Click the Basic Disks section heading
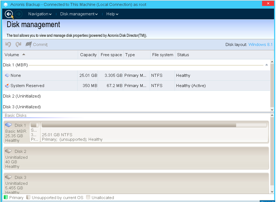Viewport: 276px width, 202px height. [16, 116]
